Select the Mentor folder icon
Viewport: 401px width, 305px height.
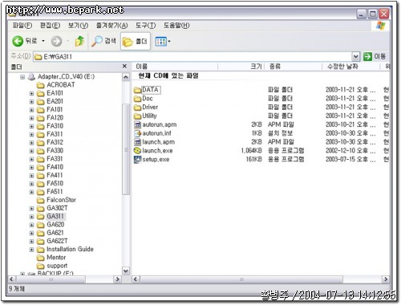pyautogui.click(x=40, y=258)
